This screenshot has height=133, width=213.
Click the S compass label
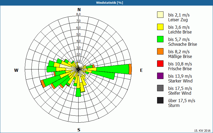point(79,130)
